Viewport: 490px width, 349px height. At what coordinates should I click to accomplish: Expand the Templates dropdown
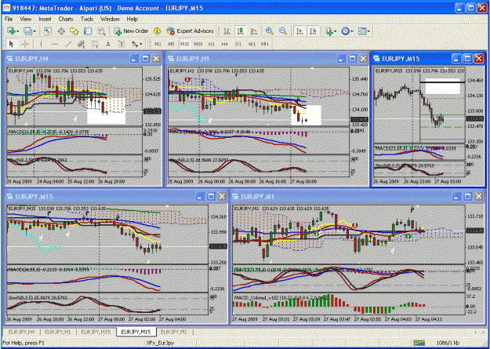pyautogui.click(x=368, y=31)
